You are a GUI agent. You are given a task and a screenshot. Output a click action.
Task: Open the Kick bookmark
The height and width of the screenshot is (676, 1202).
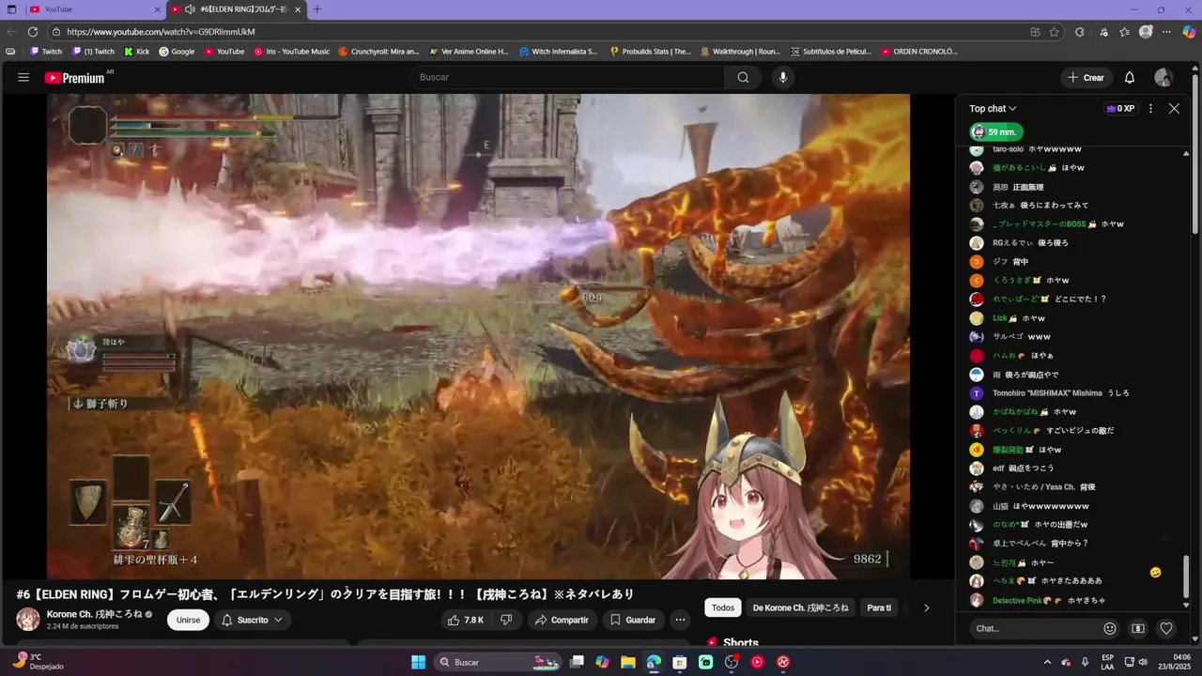pos(137,52)
